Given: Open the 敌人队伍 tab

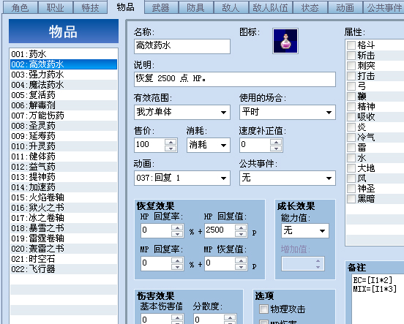Looking at the screenshot, I should (x=271, y=8).
